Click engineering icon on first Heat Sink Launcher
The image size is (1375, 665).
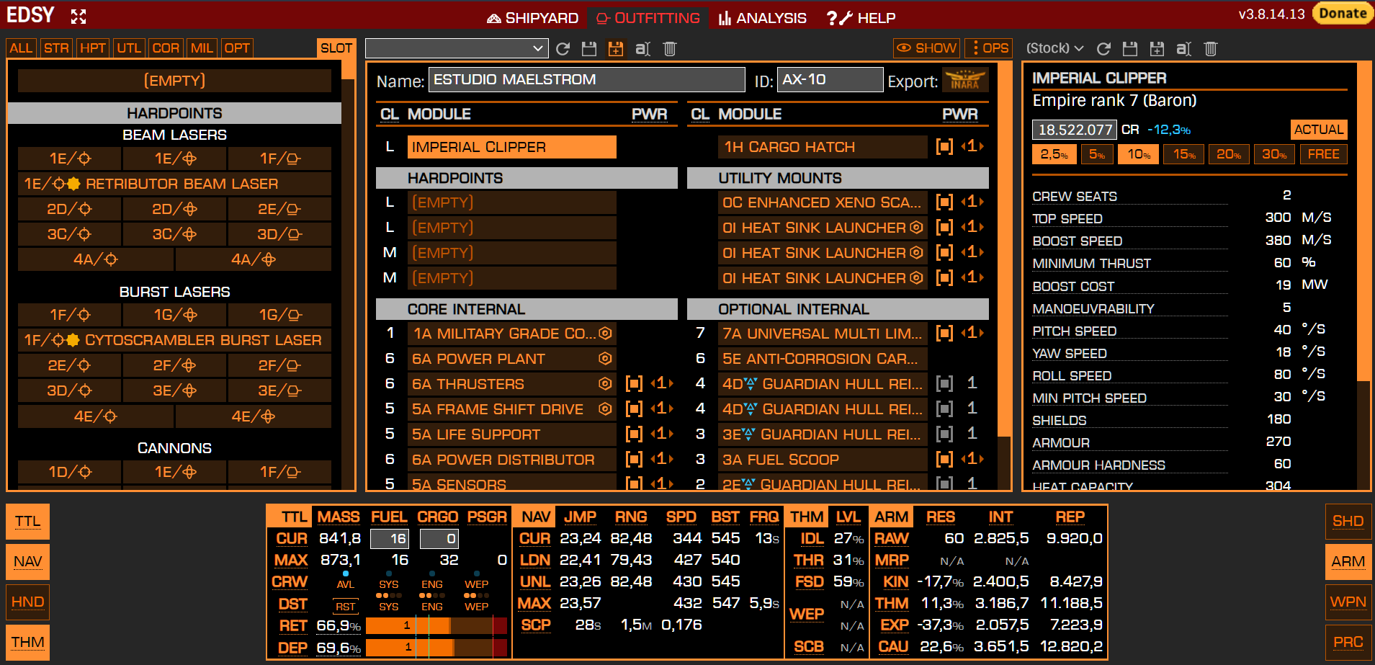(x=916, y=227)
